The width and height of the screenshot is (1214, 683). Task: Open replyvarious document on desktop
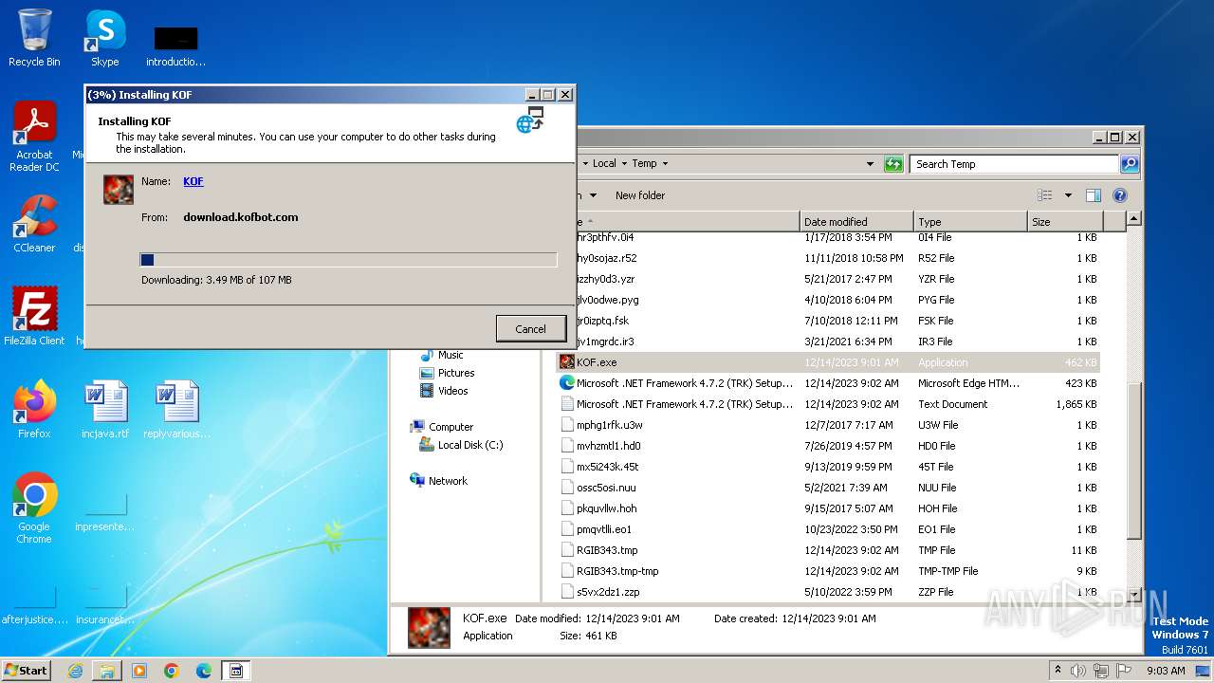176,409
